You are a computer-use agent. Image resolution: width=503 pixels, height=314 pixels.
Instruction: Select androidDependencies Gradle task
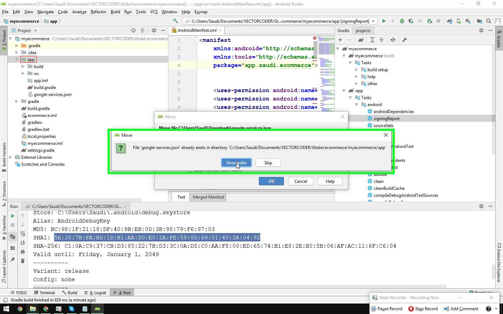[x=394, y=112]
